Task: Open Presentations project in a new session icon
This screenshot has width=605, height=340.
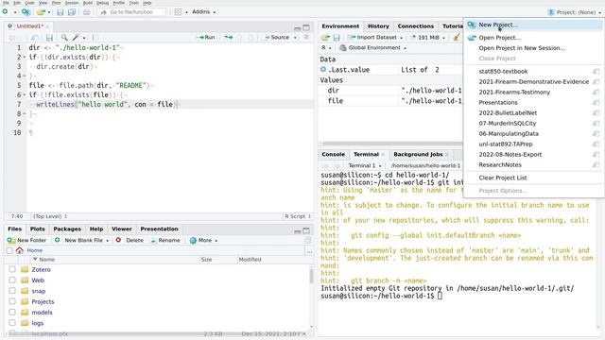Action: tap(596, 103)
